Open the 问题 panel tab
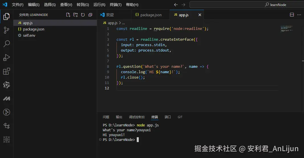Image resolution: width=304 pixels, height=158 pixels. [x=106, y=117]
